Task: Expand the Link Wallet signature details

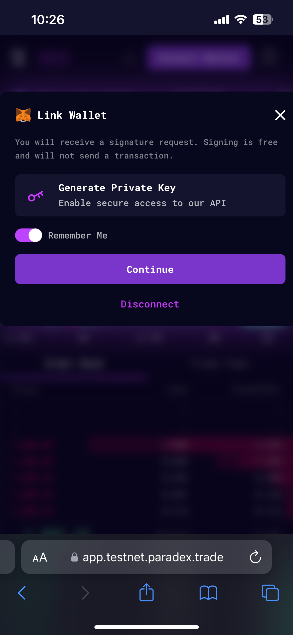Action: click(x=146, y=149)
